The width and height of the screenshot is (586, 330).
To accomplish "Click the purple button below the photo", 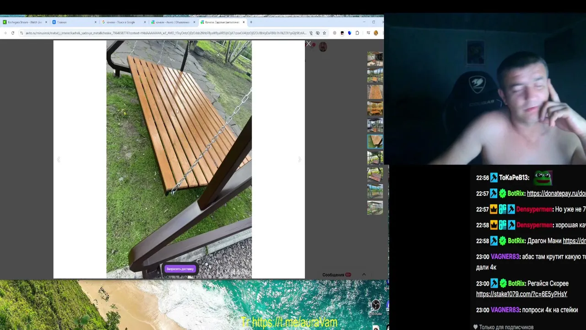I will pyautogui.click(x=180, y=269).
